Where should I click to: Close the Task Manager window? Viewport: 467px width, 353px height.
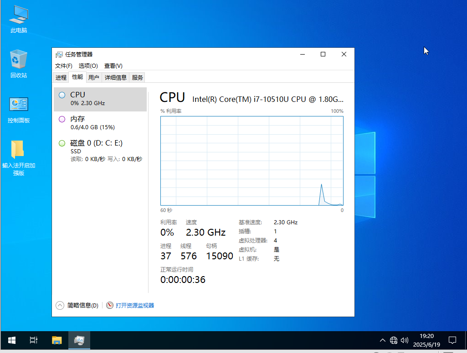[x=344, y=54]
